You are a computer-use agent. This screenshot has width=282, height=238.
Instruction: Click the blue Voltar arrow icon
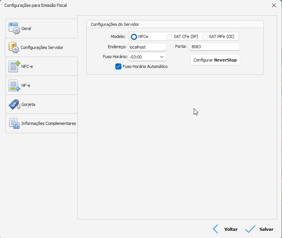215,229
